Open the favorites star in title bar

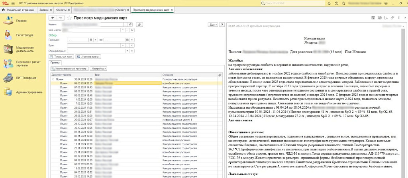pos(344,3)
